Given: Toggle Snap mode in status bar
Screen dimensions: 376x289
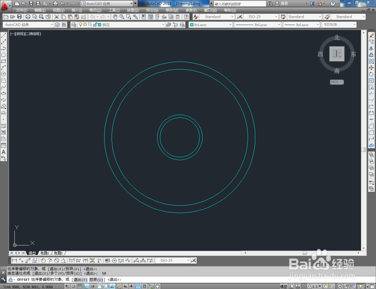Looking at the screenshot, I should point(73,286).
